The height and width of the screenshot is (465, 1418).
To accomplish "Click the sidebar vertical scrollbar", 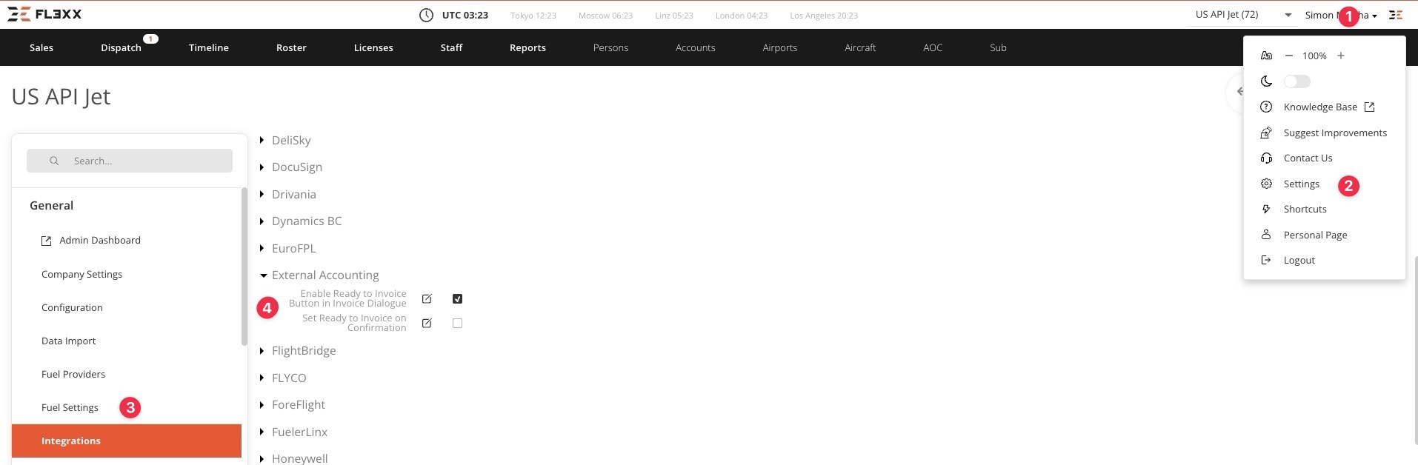I will (x=244, y=267).
